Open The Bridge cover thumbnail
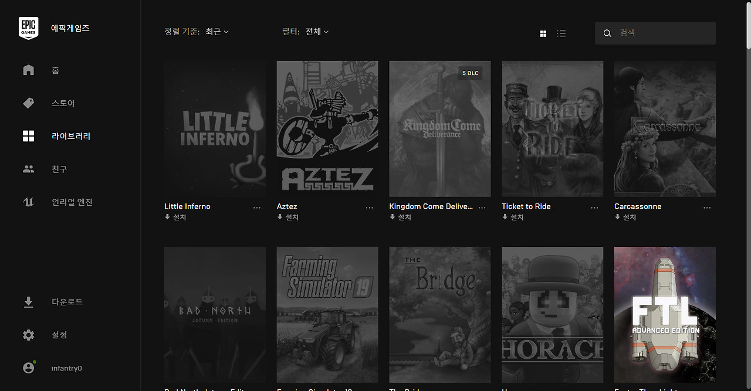Screen dimensions: 751x391 (x=440, y=315)
